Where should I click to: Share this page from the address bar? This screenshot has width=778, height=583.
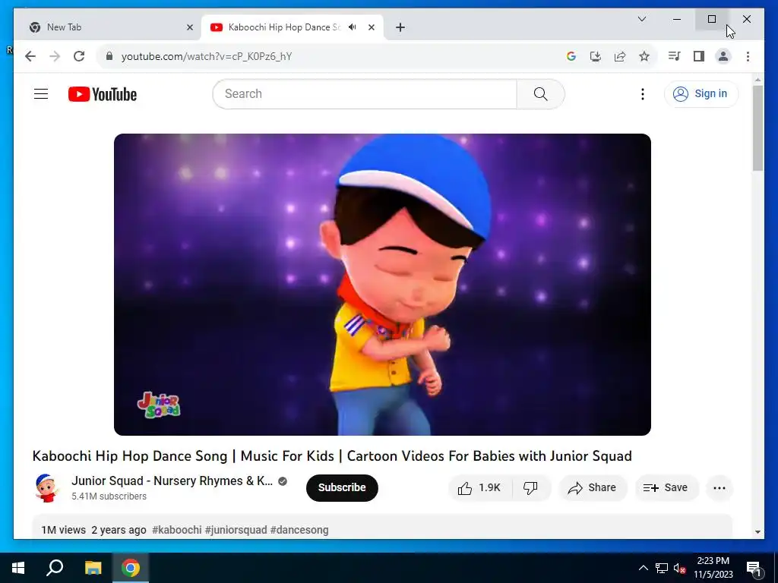pyautogui.click(x=620, y=56)
